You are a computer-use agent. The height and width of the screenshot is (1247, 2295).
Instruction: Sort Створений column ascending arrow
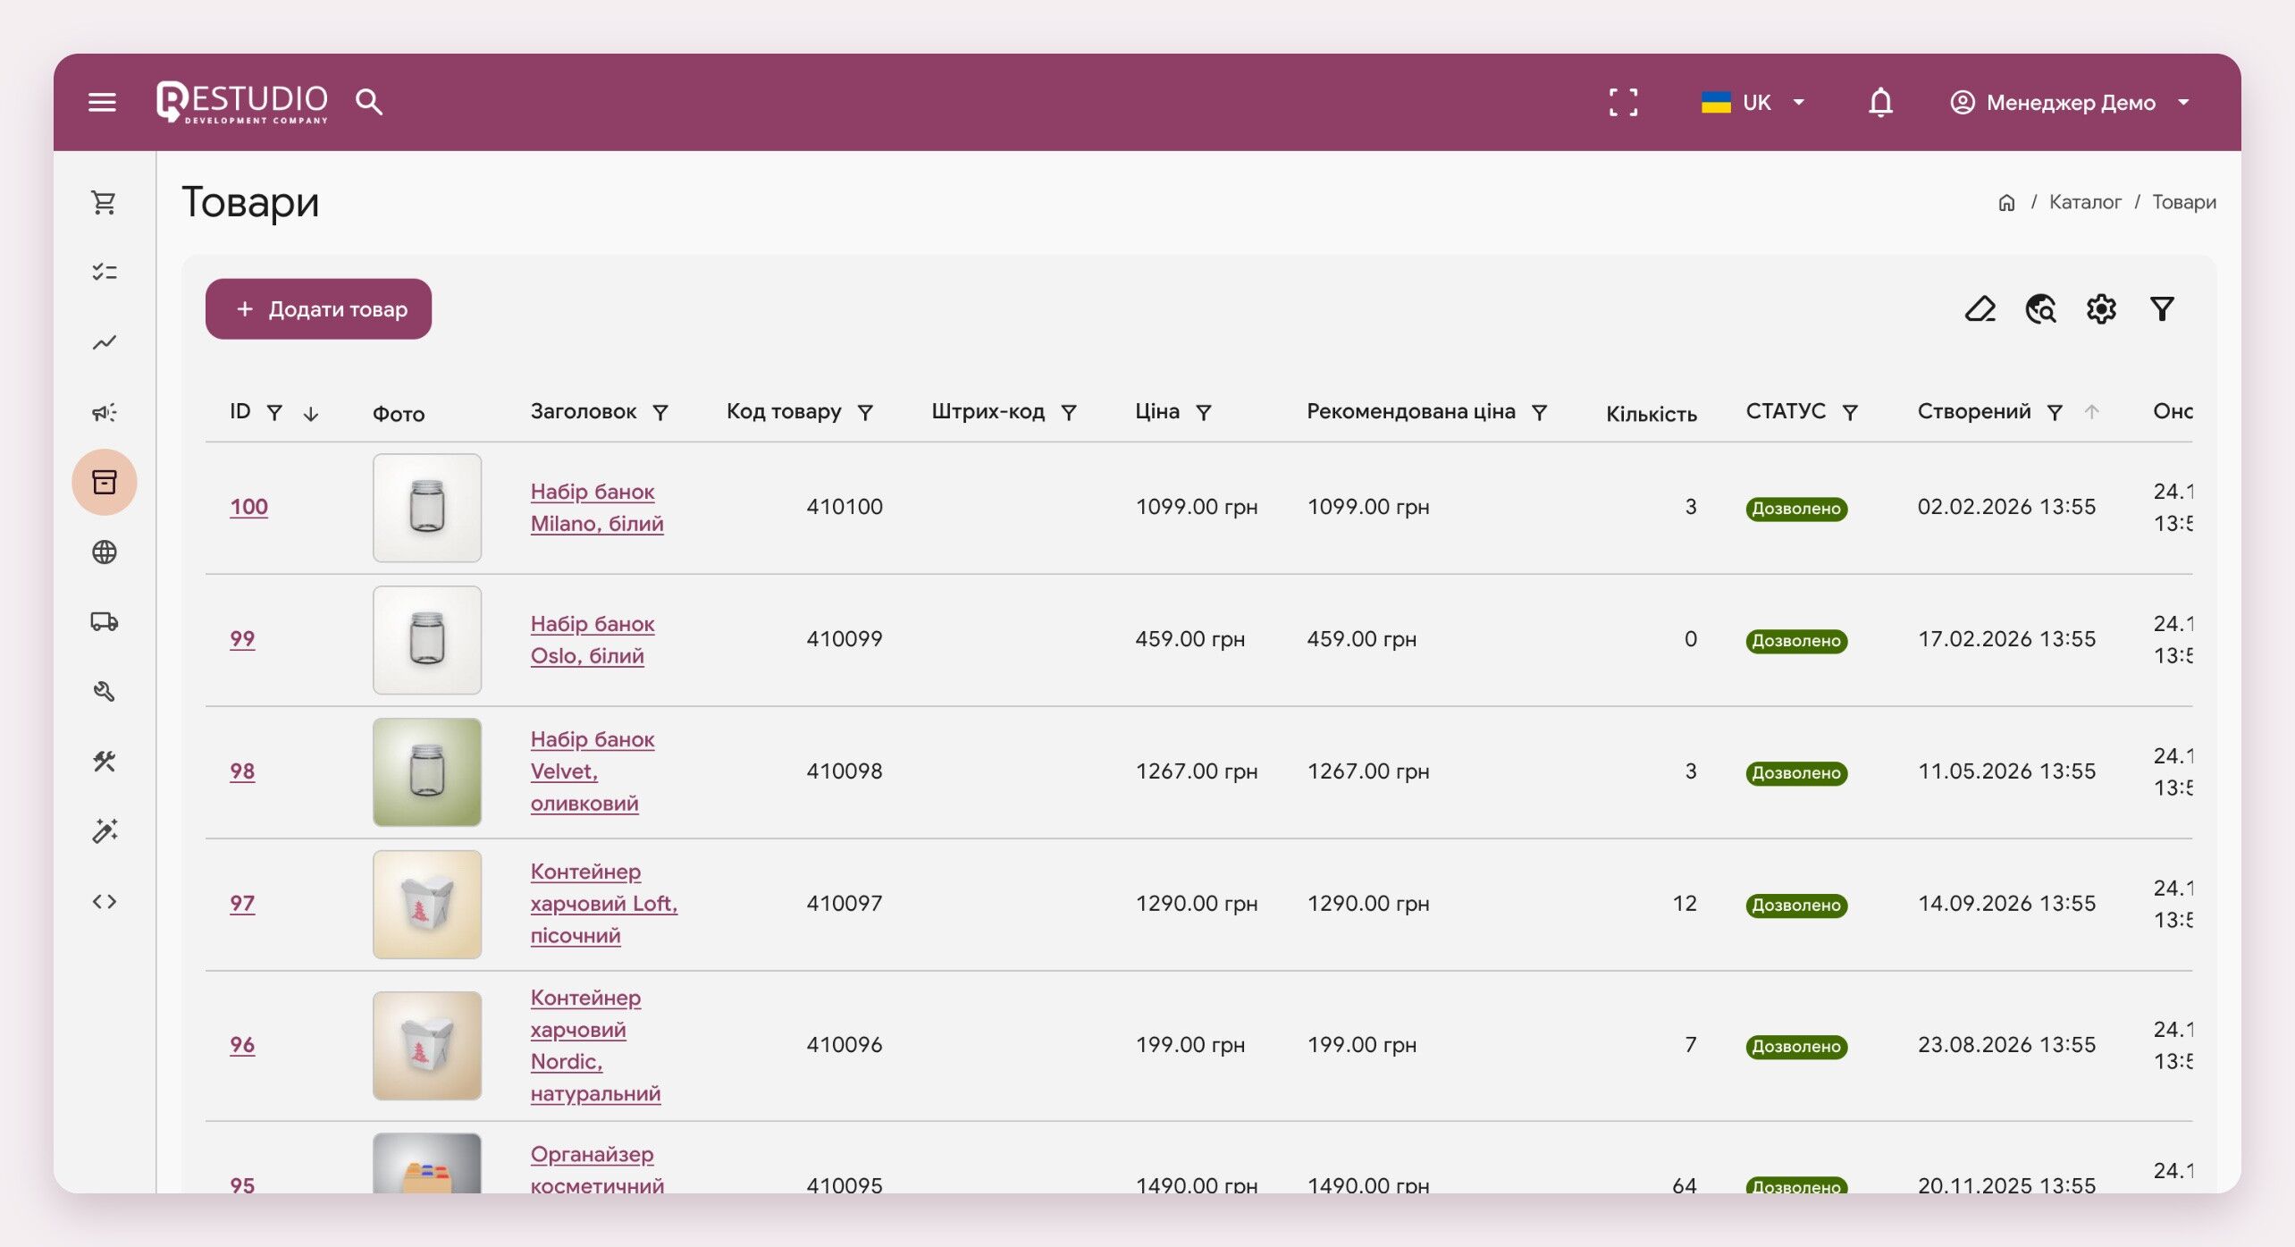click(2091, 412)
